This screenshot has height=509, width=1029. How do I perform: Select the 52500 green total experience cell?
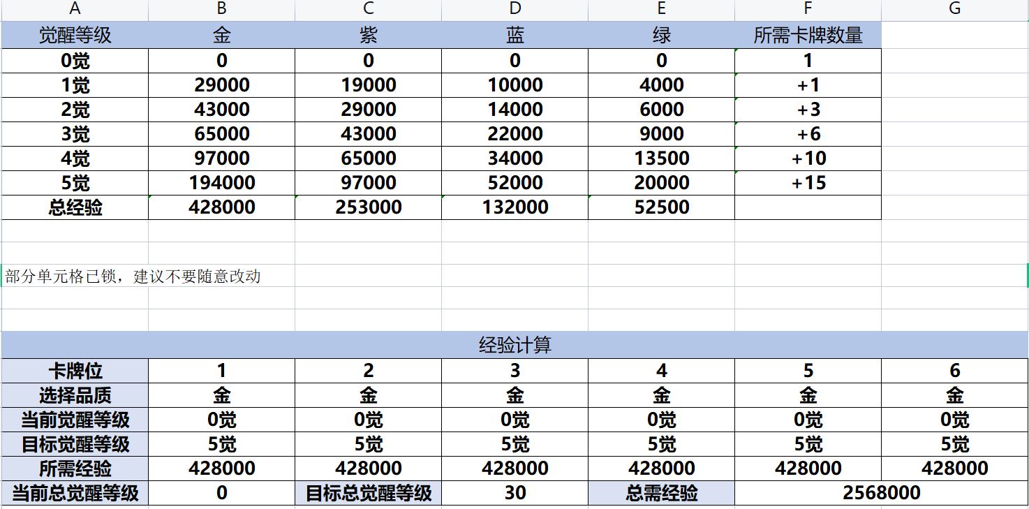coord(661,207)
